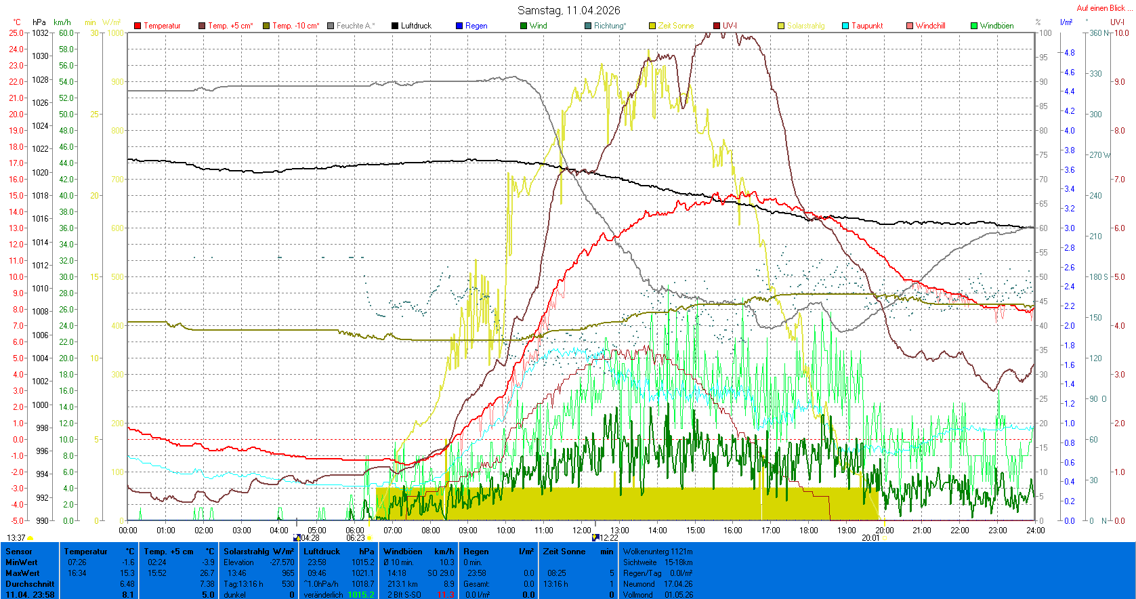Click the sunset icon next to 20:01
This screenshot has width=1136, height=599.
(x=884, y=538)
